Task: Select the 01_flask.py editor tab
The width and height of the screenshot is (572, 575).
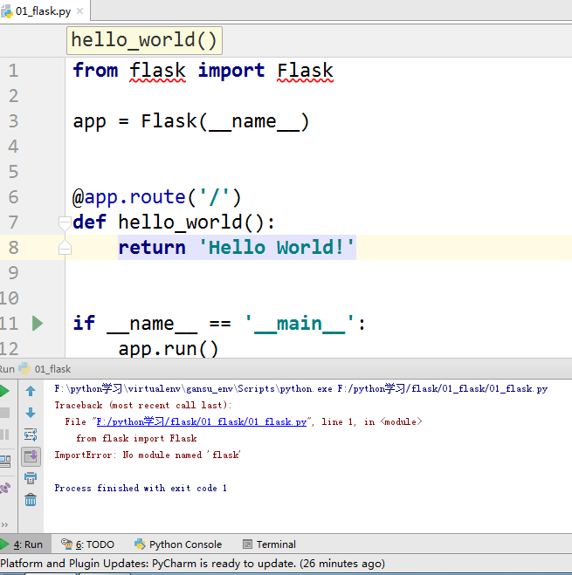Action: coord(43,11)
